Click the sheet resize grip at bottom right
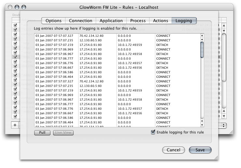 [x=216, y=158]
